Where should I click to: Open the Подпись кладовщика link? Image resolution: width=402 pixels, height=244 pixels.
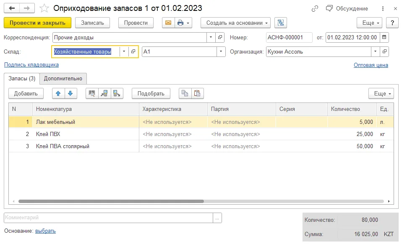31,65
